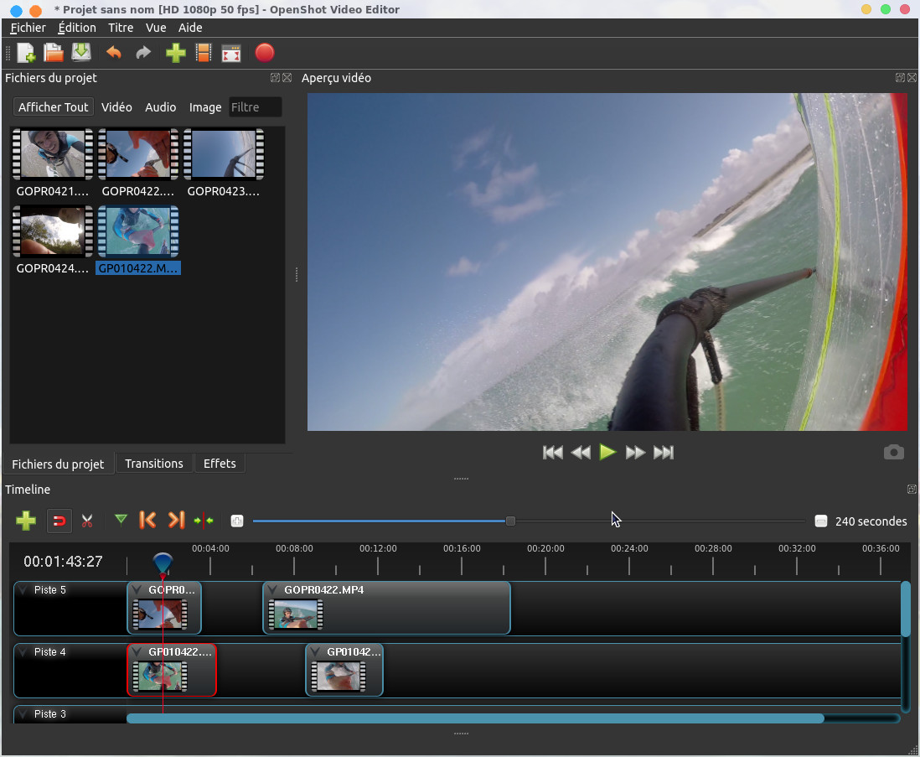Click the timeline zoom slider handle
920x757 pixels.
pos(510,521)
